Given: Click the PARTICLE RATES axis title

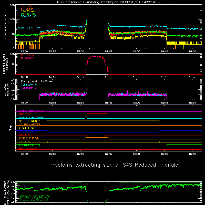Looking at the screenshot, I should pyautogui.click(x=5, y=64).
